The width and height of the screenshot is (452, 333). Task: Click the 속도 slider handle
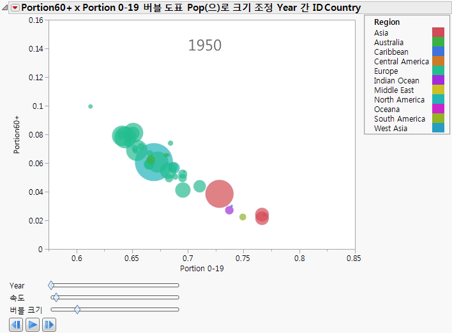(x=56, y=297)
